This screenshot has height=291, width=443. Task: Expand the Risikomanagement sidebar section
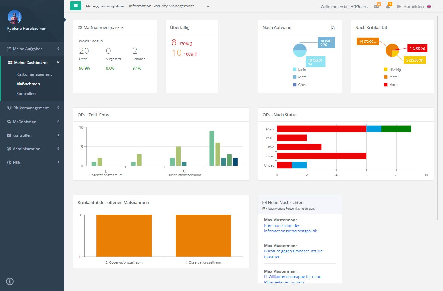point(31,108)
